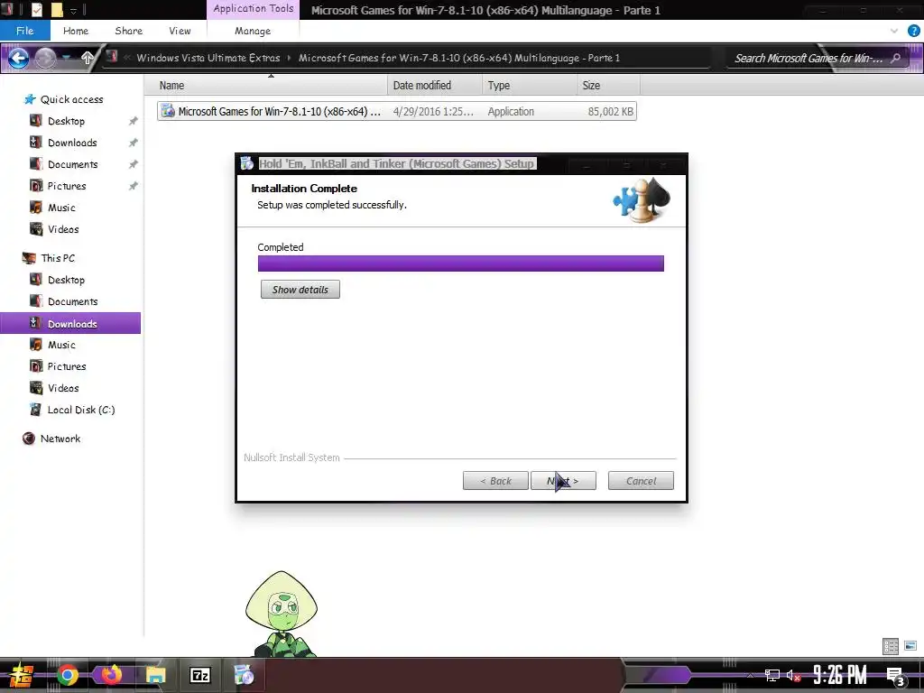Click the Back button in Setup dialog
Viewport: 924px width, 693px height.
click(495, 481)
